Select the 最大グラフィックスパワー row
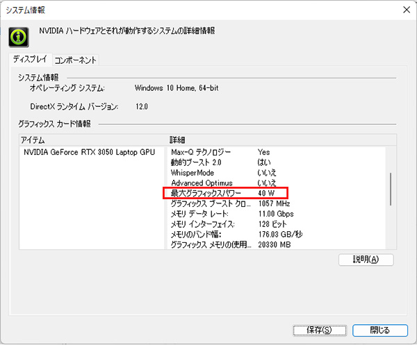Viewport: 417px width, 345px height. [275, 193]
